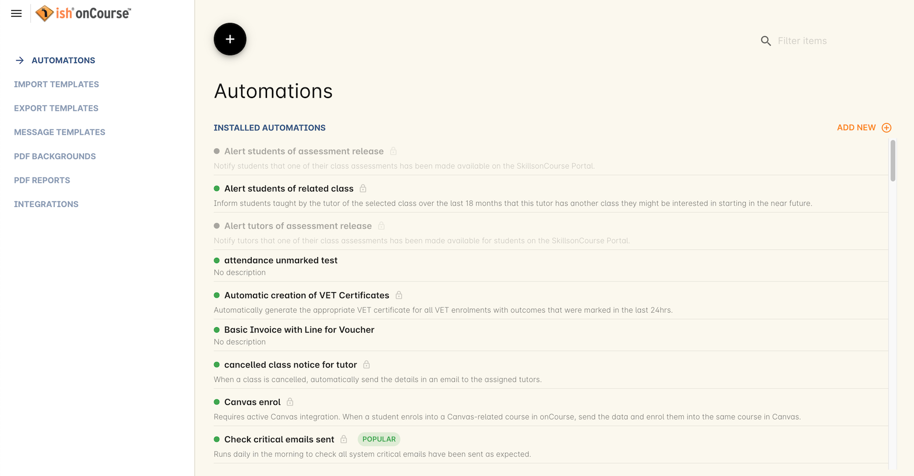The height and width of the screenshot is (476, 914).
Task: Click grey status dot of Alert tutors of assessment release
Action: (217, 226)
